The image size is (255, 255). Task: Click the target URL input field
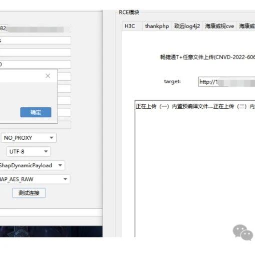point(226,82)
